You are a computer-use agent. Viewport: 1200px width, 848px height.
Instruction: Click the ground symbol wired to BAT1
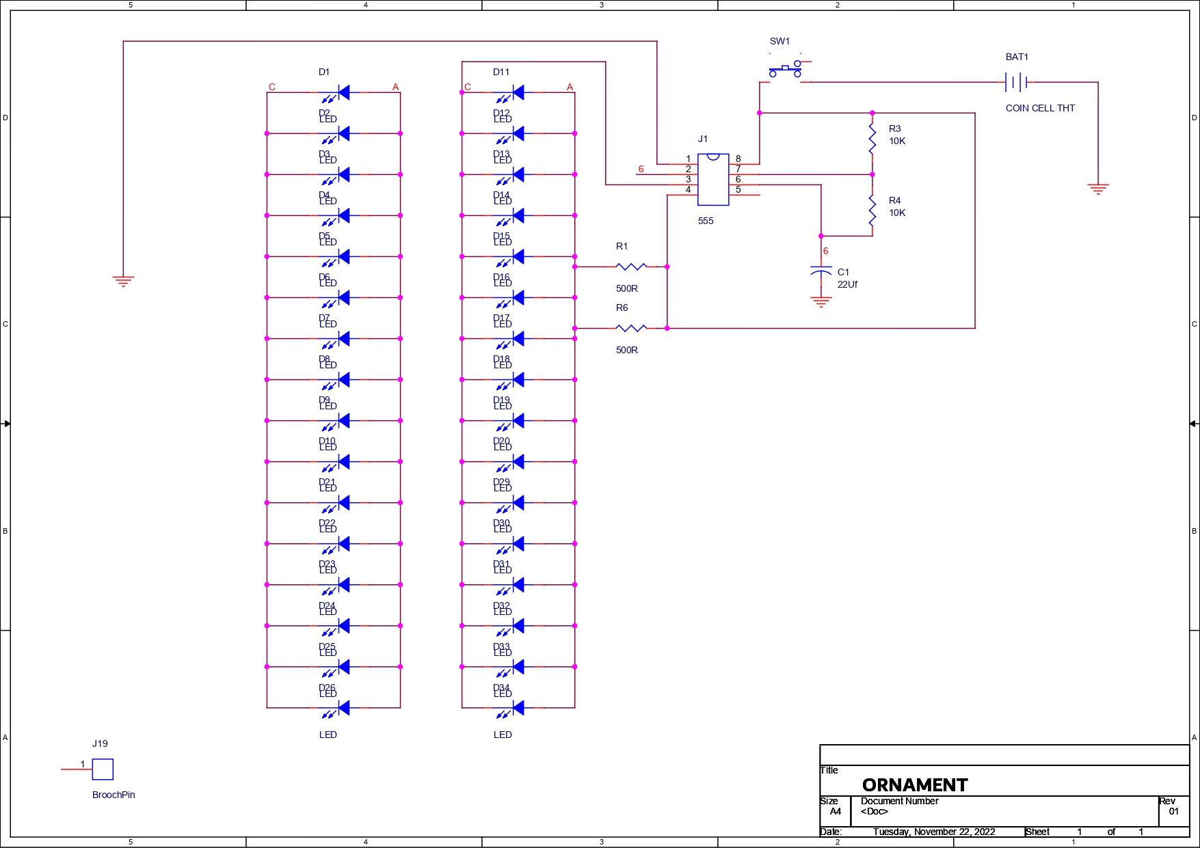[1098, 189]
